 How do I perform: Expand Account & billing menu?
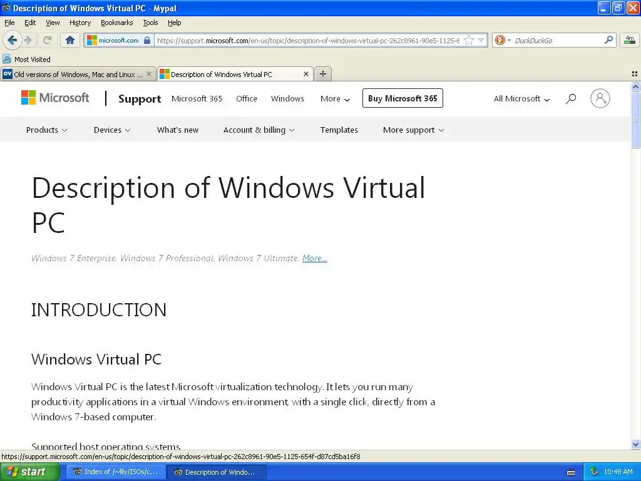click(x=259, y=130)
